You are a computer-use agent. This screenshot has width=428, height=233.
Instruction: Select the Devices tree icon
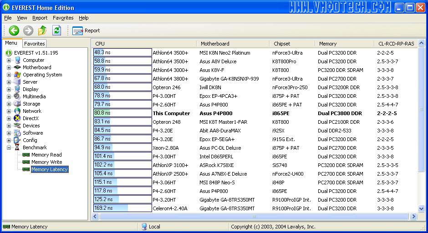tap(17, 126)
